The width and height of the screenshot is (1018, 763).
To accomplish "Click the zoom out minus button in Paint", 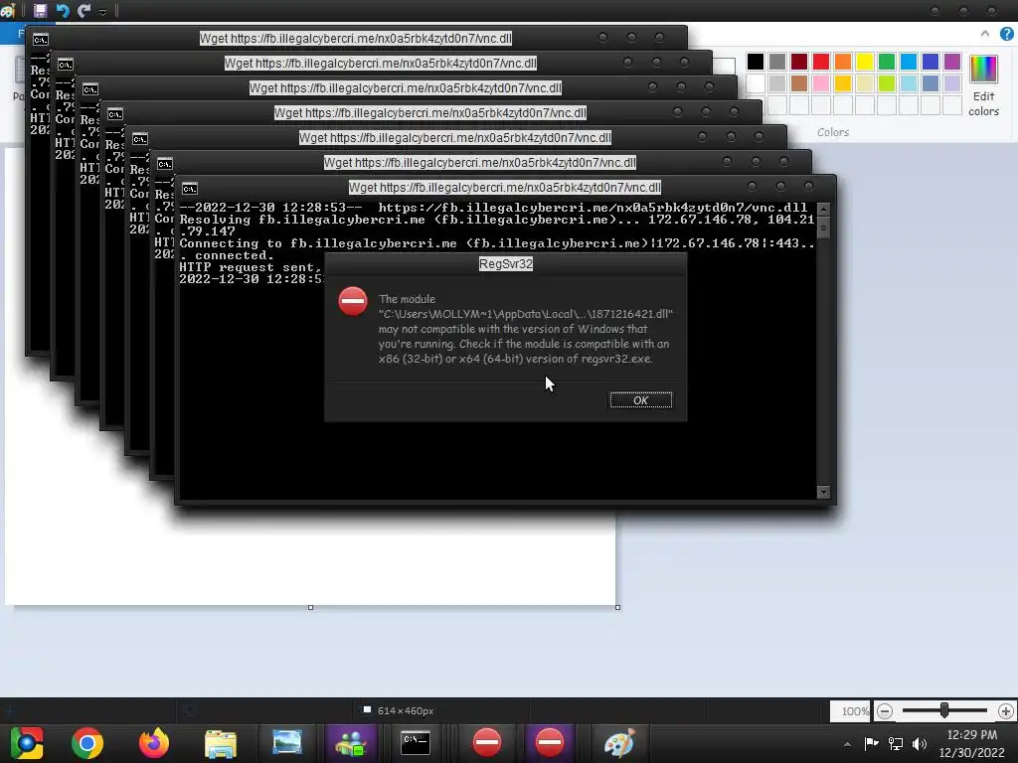I will tap(884, 711).
